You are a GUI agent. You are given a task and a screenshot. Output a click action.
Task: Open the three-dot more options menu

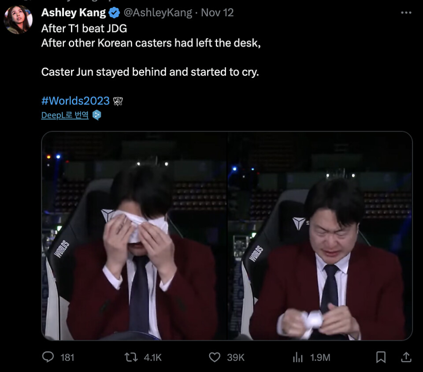pos(406,13)
